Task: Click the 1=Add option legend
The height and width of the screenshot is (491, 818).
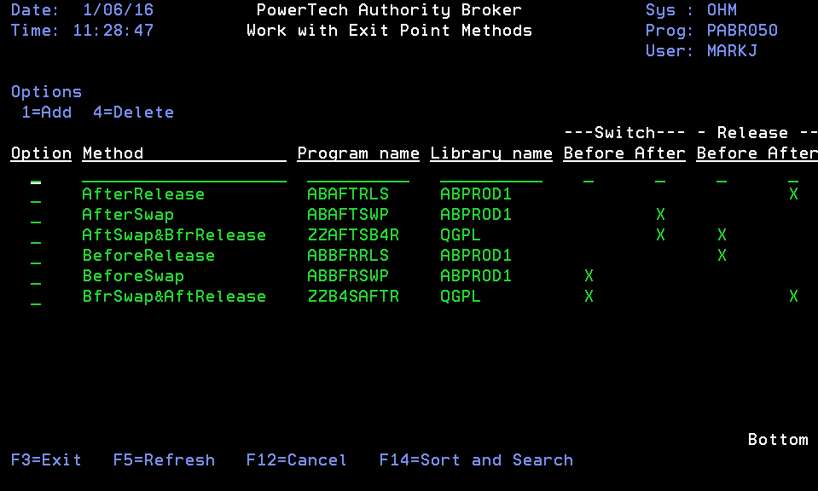Action: 46,112
